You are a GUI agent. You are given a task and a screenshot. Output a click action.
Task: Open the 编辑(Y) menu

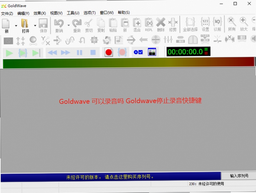pos(24,13)
